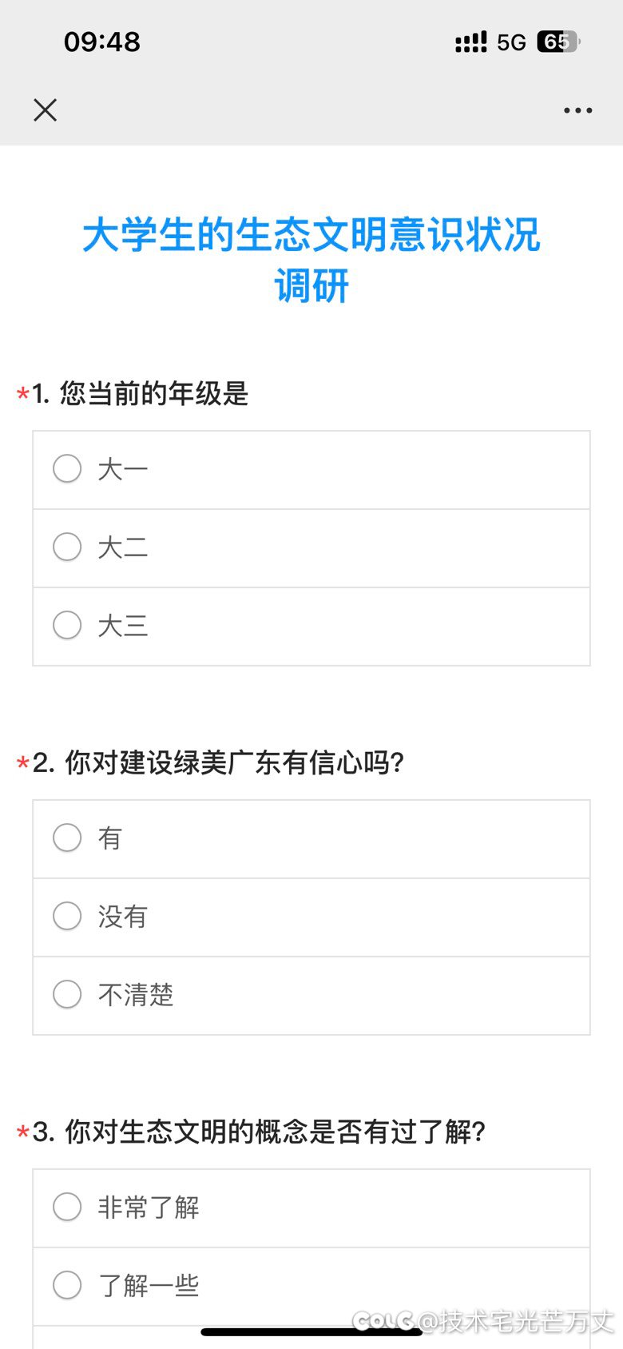The height and width of the screenshot is (1349, 623).
Task: Tap the home indicator bar at bottom
Action: pos(311,1331)
